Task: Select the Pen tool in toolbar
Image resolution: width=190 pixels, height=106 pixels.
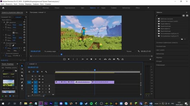Action: pos(22,82)
